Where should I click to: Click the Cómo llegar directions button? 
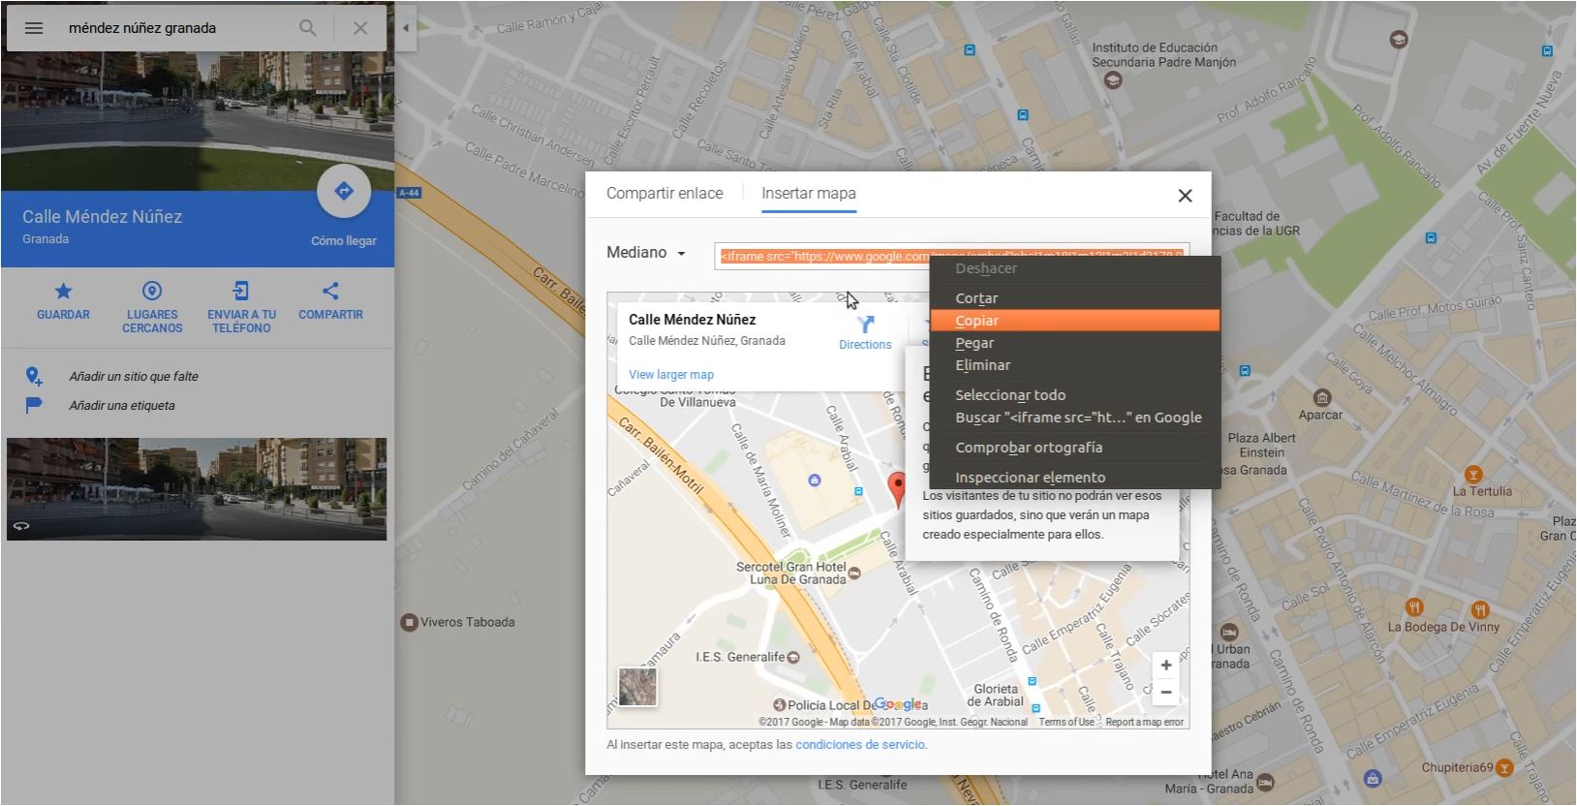pyautogui.click(x=344, y=192)
